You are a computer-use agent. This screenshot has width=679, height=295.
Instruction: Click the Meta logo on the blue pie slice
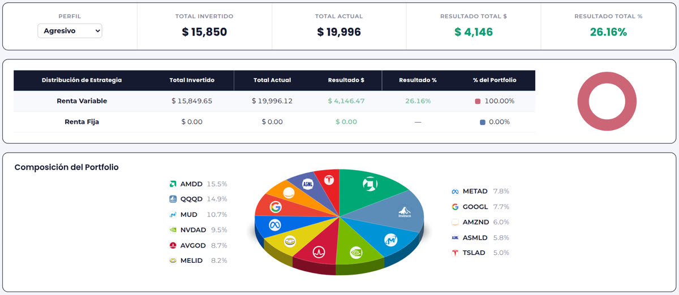[x=276, y=224]
